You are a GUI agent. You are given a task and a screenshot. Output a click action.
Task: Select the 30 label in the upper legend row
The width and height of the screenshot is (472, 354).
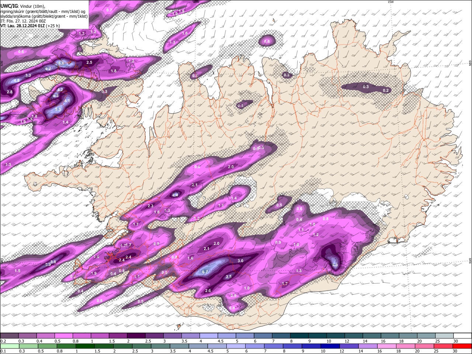point(456,341)
